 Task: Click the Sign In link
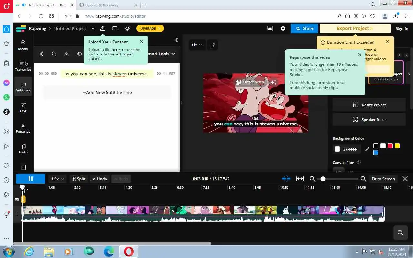402,29
